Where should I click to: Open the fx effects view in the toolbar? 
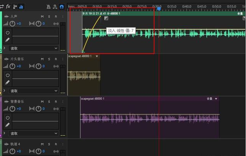8,7
